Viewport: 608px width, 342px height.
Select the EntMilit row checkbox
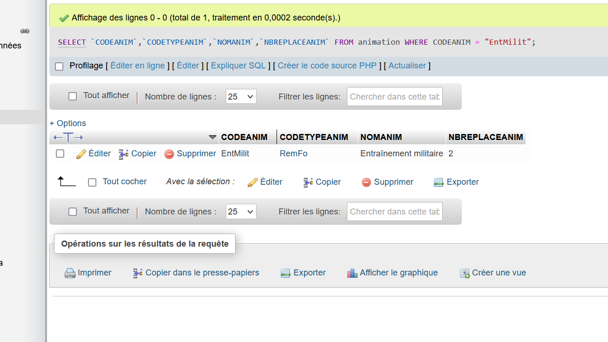[x=60, y=154]
